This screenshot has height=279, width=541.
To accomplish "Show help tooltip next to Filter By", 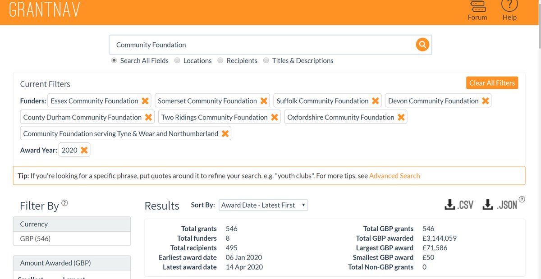I will 64,203.
